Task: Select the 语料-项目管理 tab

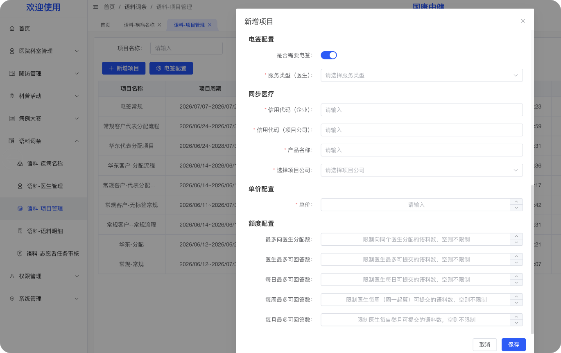Action: coord(189,25)
